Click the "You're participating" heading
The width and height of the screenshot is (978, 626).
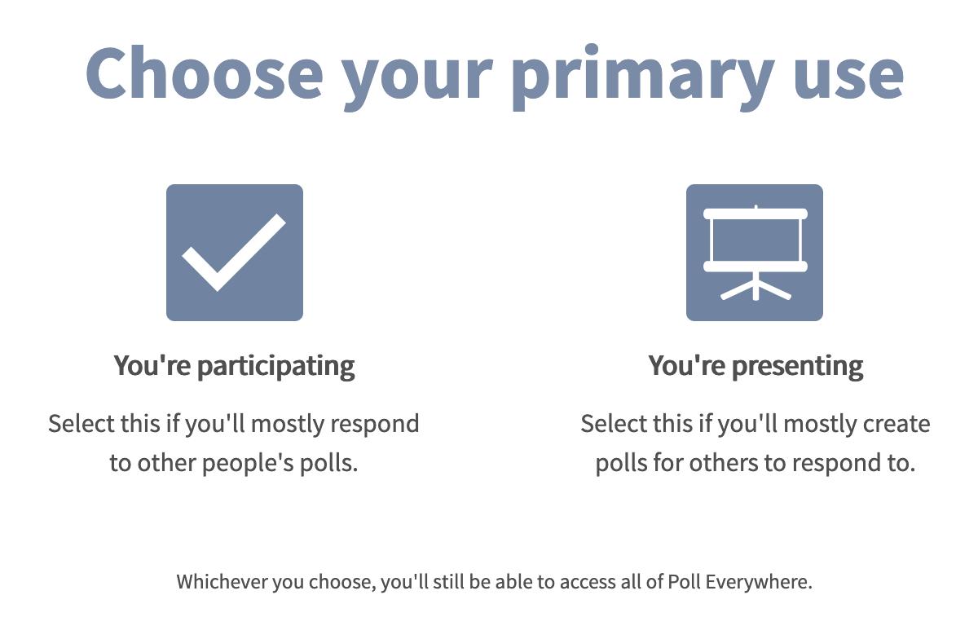235,365
